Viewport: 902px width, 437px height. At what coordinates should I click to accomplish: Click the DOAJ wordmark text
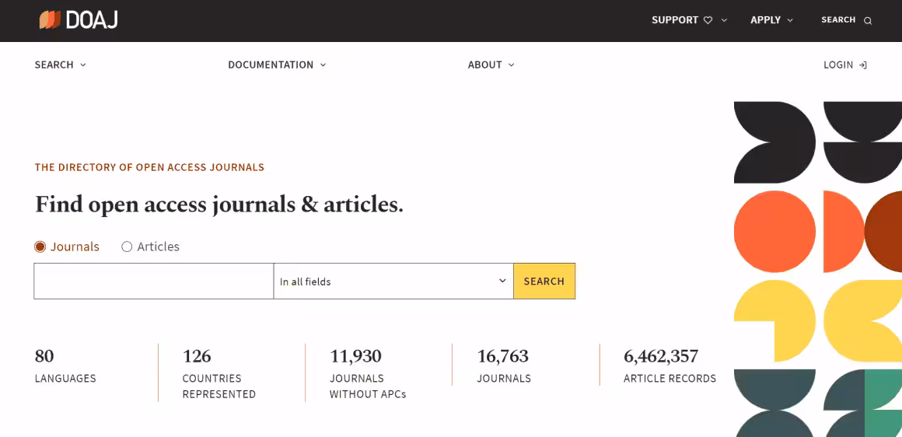click(x=92, y=20)
